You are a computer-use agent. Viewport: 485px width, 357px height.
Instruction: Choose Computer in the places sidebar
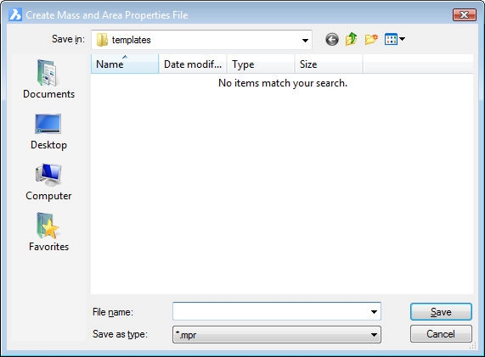(48, 182)
